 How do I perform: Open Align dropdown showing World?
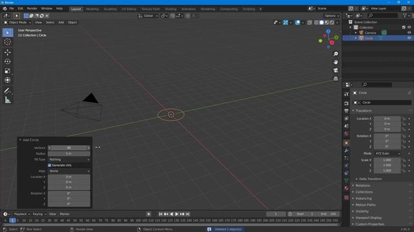point(69,171)
